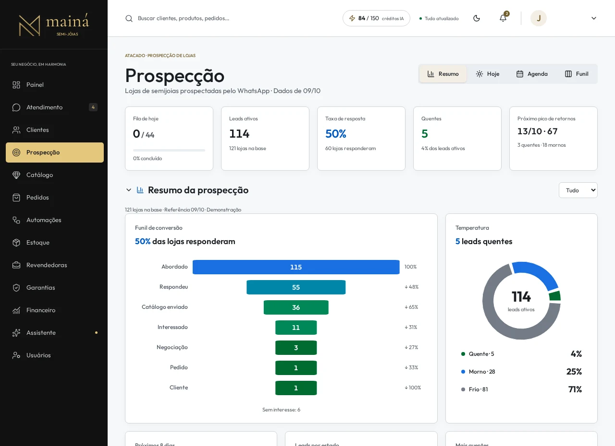Collapse the Resumo da prospecção section
615x446 pixels.
click(x=129, y=190)
